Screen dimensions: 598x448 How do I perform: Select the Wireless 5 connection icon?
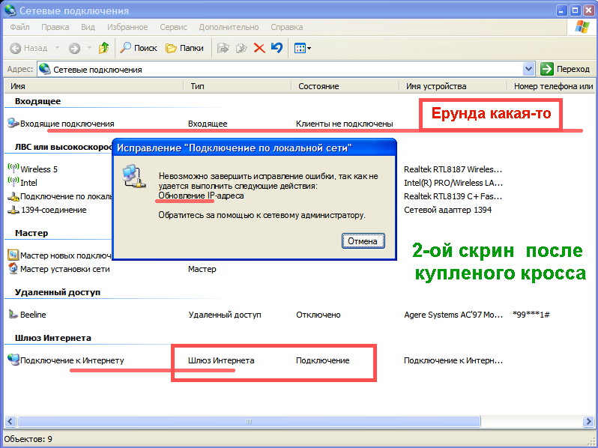pyautogui.click(x=13, y=169)
